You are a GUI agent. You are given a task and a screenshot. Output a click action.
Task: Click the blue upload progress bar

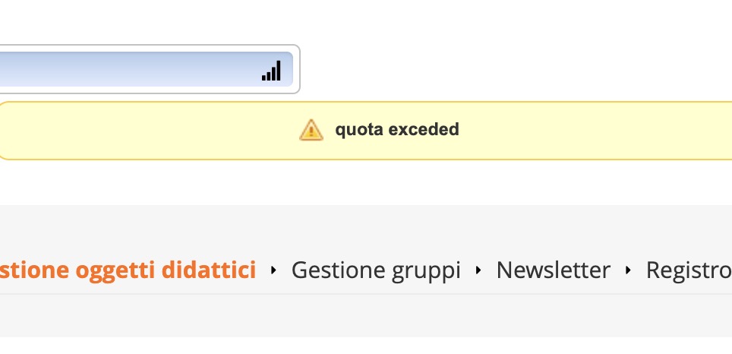129,71
